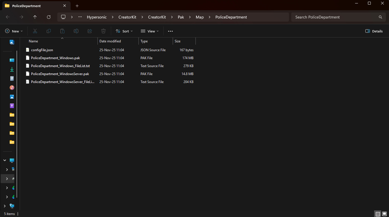
Task: Switch to details list view in status bar
Action: click(378, 214)
